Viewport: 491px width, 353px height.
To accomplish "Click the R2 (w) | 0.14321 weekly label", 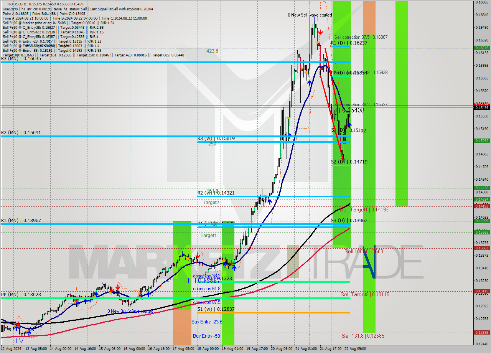I will coord(216,193).
